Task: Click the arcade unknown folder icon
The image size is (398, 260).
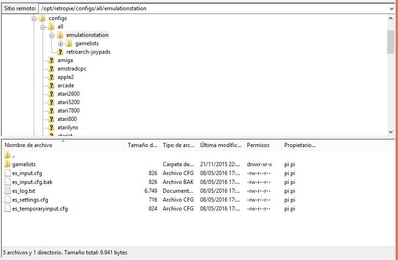Action: point(51,85)
